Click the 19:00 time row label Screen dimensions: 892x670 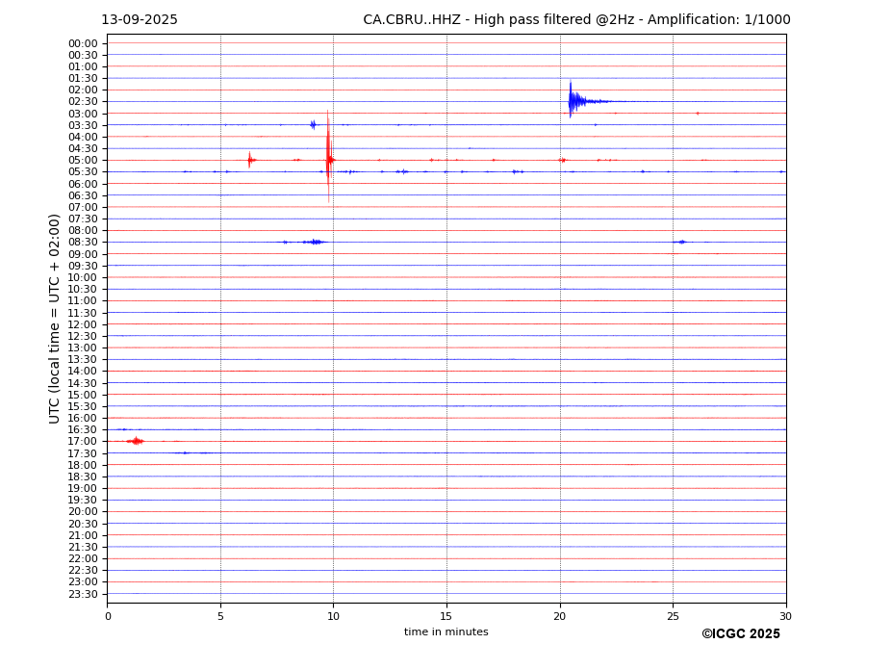83,488
